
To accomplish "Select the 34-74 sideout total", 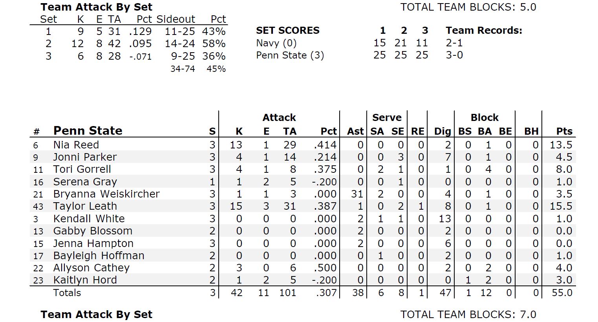I will click(183, 69).
